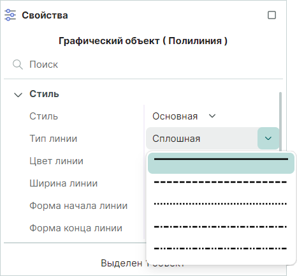The width and height of the screenshot is (297, 276).
Task: Click the Свойства panel title text
Action: coord(45,15)
